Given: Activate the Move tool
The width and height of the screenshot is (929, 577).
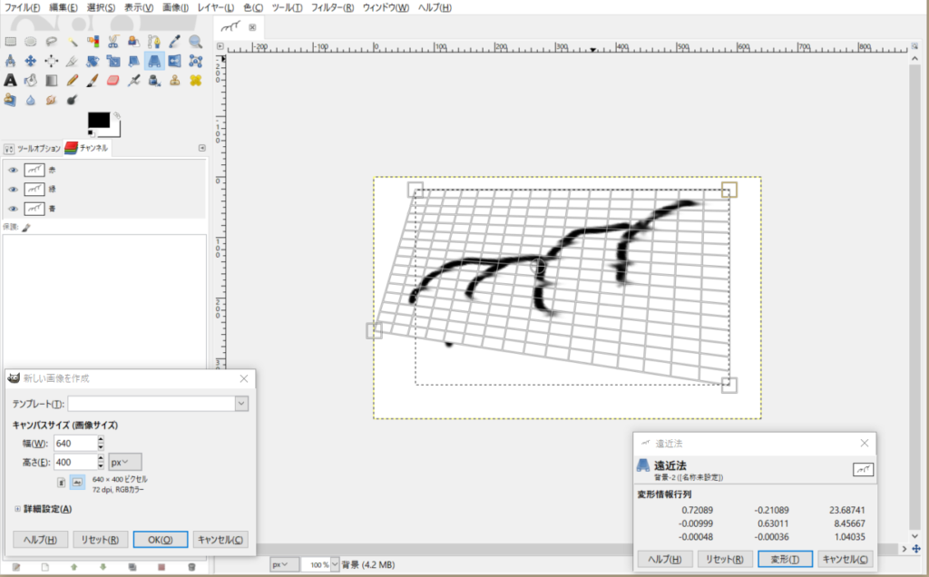Looking at the screenshot, I should coord(30,61).
